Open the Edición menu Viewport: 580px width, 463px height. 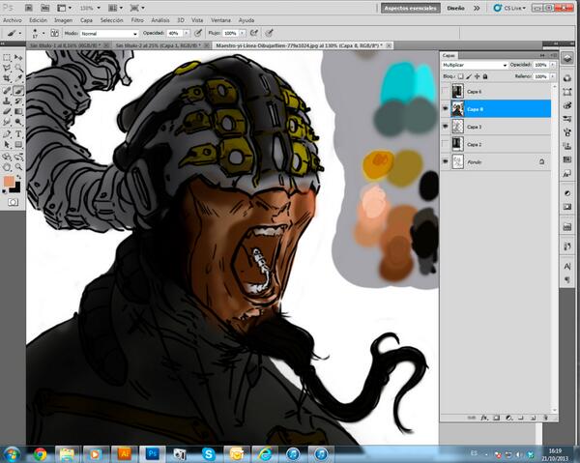38,20
